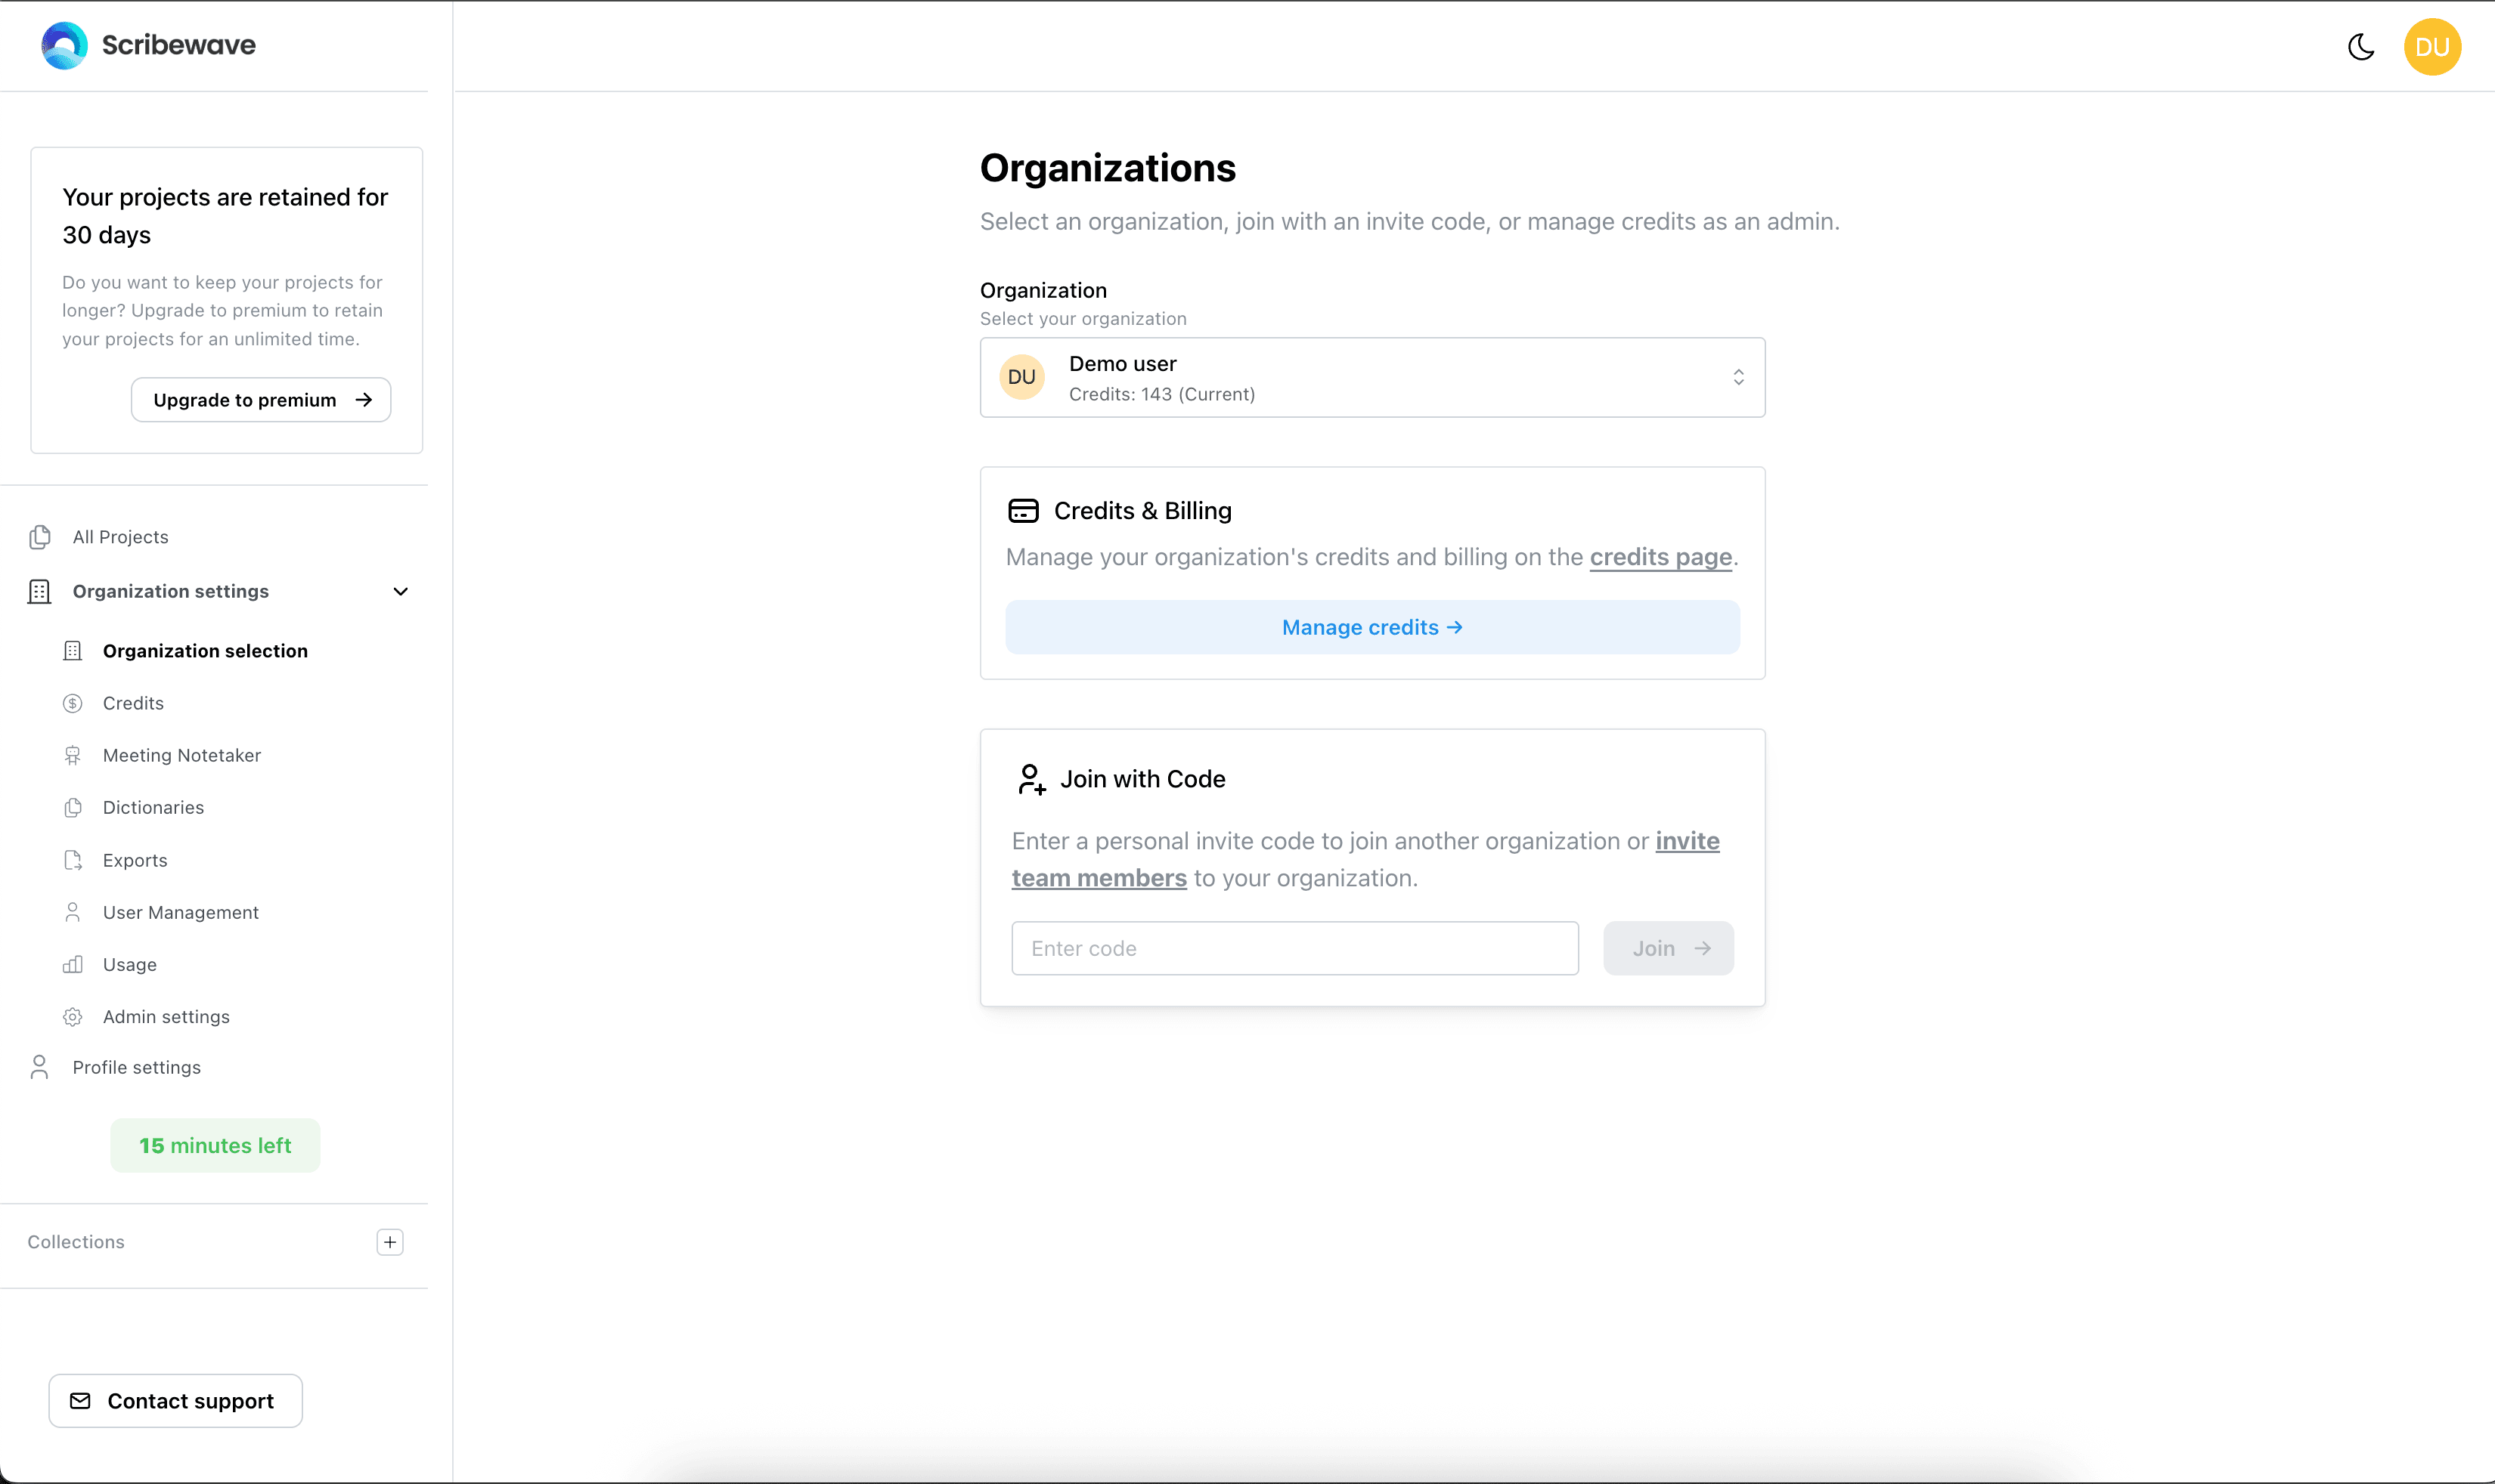This screenshot has width=2495, height=1484.
Task: Click the Admin settings gear icon
Action: (x=73, y=1016)
